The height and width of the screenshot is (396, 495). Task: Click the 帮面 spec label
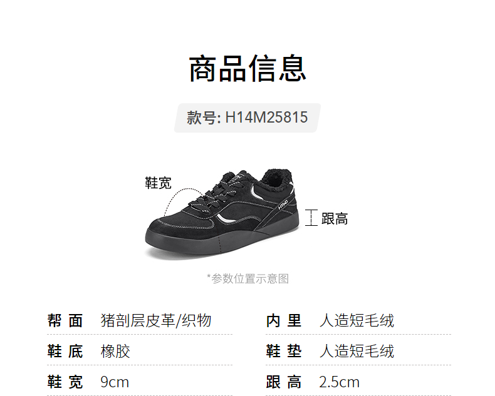[x=65, y=321]
